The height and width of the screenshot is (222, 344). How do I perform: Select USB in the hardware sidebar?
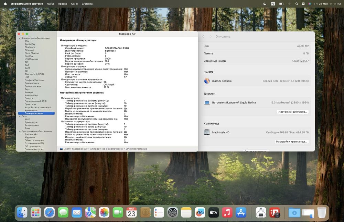point(27,77)
